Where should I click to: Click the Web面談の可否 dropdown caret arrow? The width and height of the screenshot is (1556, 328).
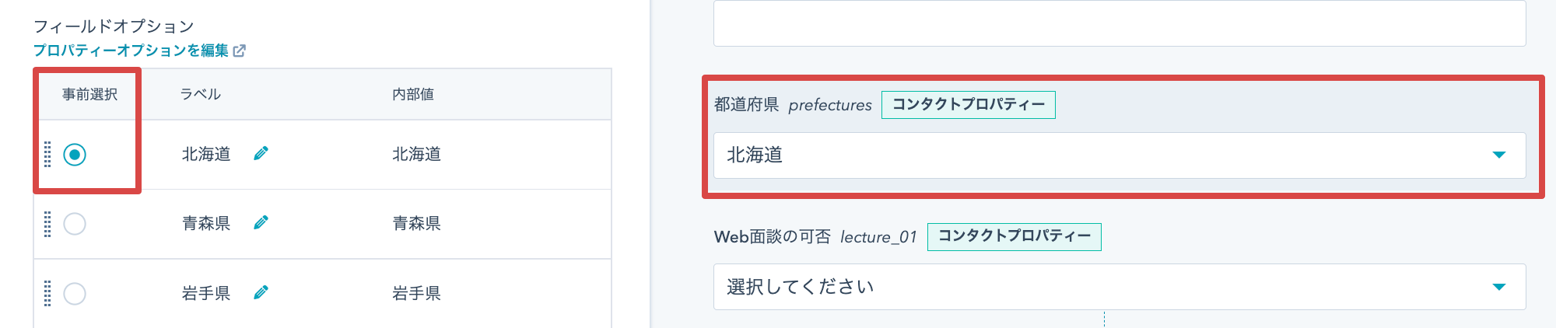point(1499,287)
